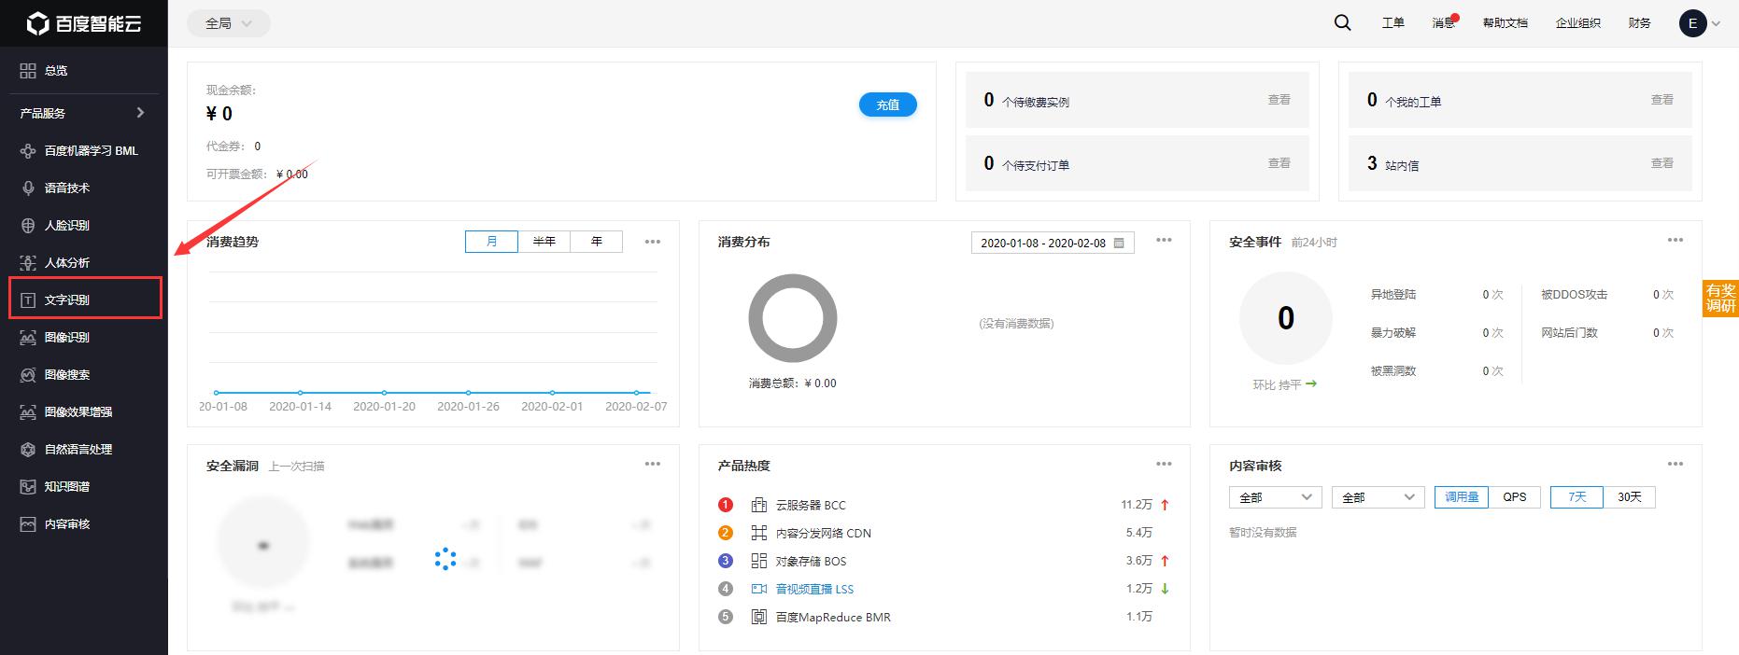Select the 年 trend period
Image resolution: width=1739 pixels, height=655 pixels.
click(597, 242)
